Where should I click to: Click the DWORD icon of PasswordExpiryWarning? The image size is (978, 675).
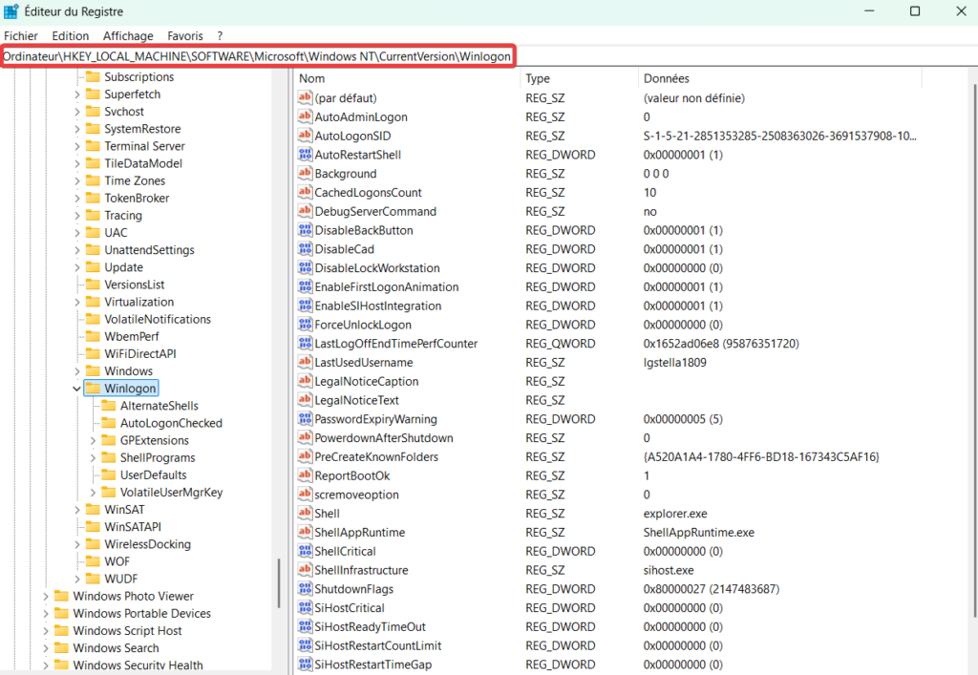(x=305, y=419)
